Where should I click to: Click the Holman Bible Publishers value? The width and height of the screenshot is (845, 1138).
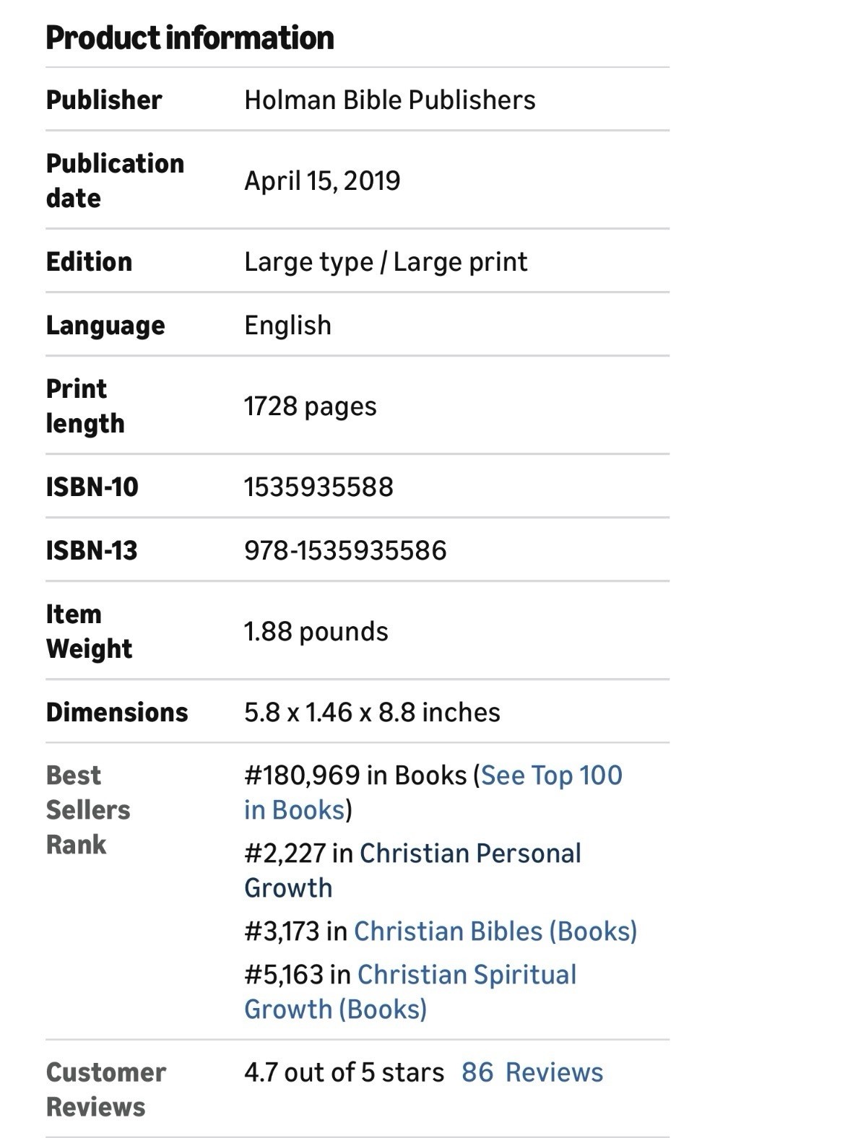coord(390,100)
